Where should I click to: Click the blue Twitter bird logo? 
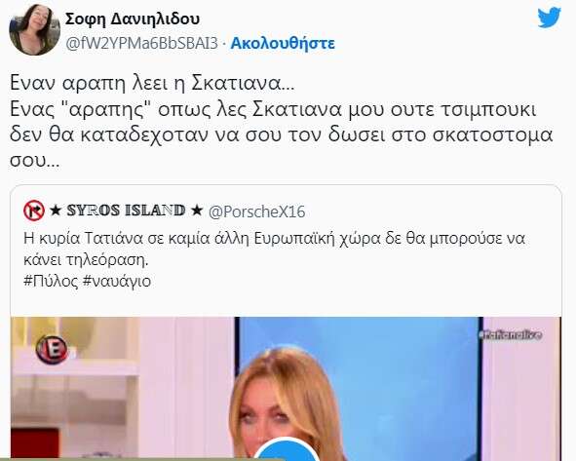[549, 18]
